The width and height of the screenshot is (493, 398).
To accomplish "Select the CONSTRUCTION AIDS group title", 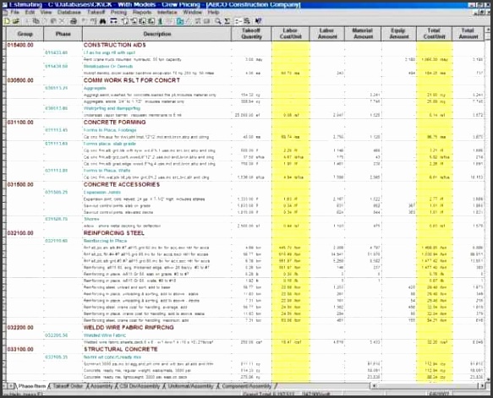I will point(115,46).
